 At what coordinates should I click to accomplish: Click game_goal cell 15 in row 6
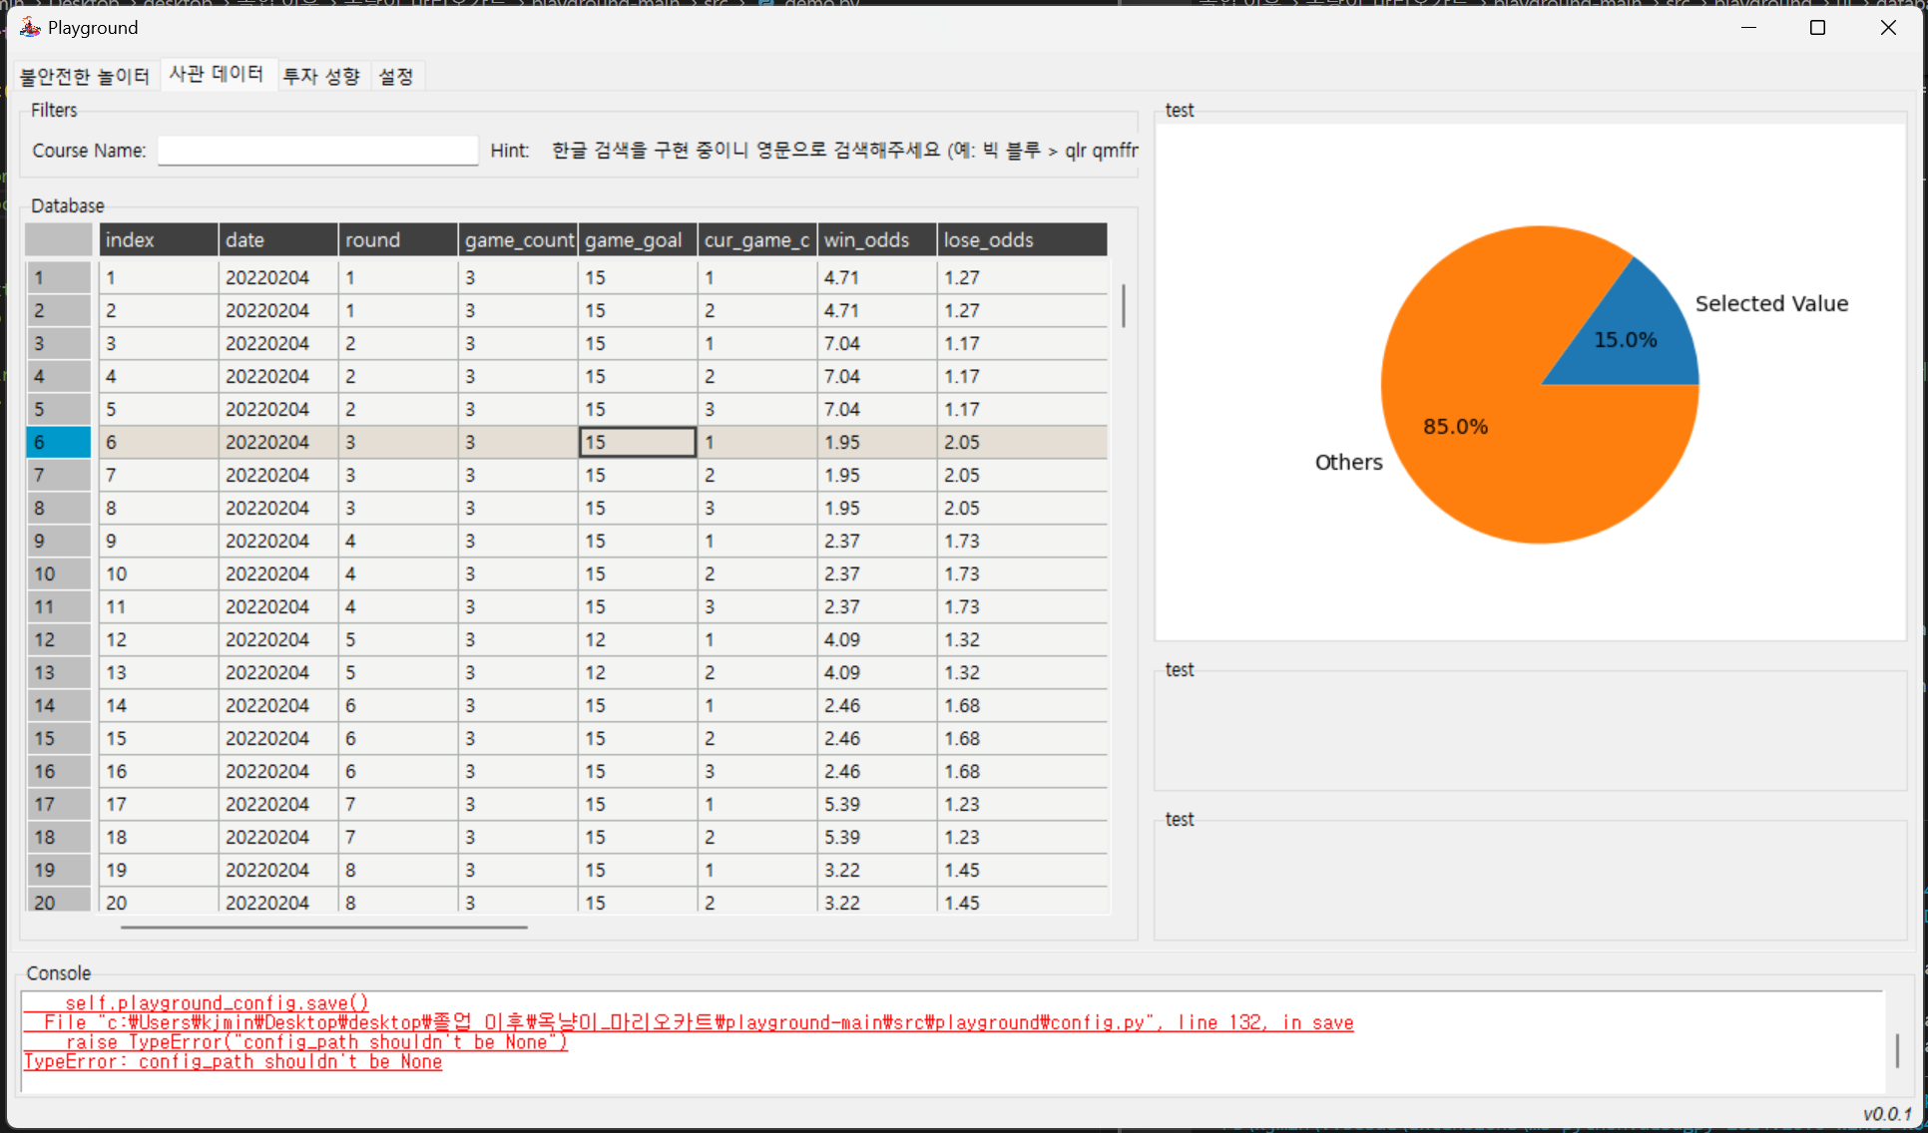click(x=638, y=442)
